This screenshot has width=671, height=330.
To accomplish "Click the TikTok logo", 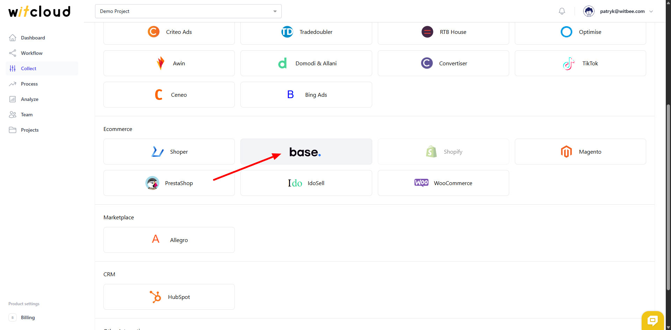I will [569, 63].
